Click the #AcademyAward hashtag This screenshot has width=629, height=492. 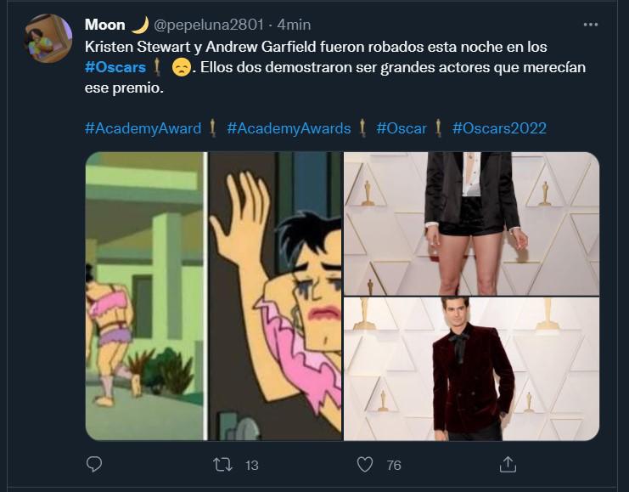click(x=143, y=129)
